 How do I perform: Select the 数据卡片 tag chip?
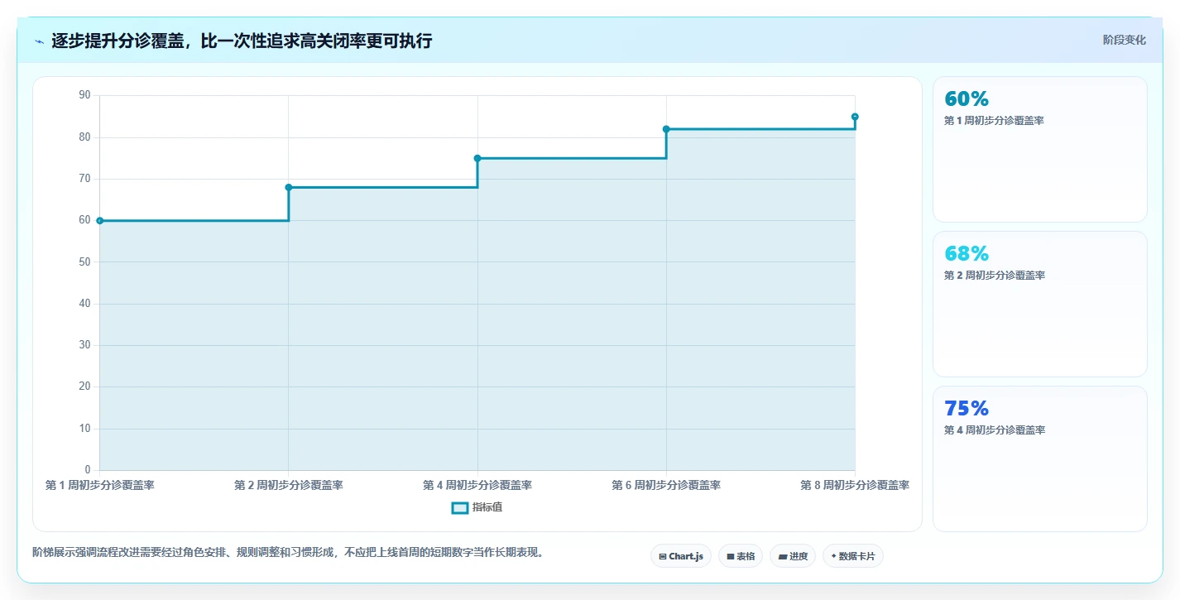(853, 556)
